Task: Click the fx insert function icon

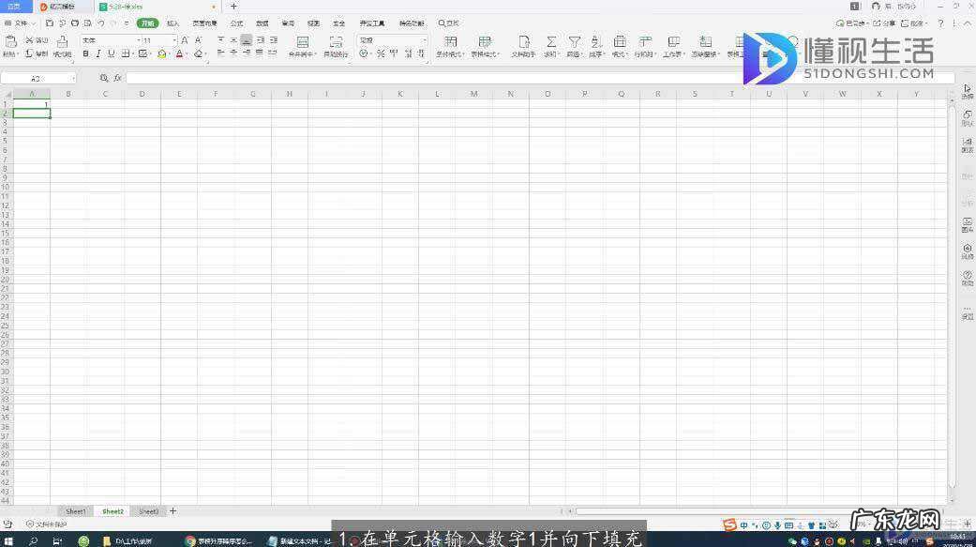Action: [x=117, y=78]
